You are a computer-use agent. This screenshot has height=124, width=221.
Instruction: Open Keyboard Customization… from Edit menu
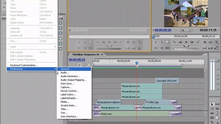click(x=32, y=65)
